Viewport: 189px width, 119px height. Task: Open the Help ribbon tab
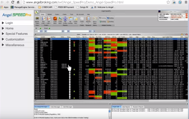(x=88, y=14)
